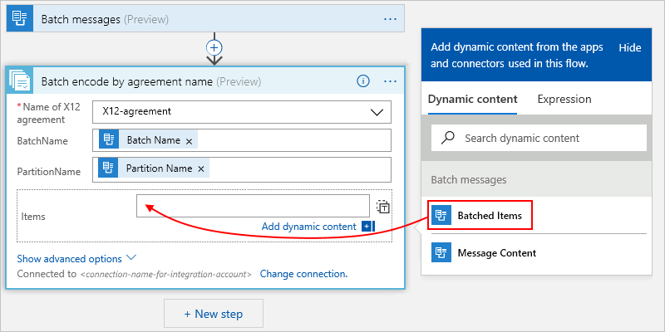Image resolution: width=665 pixels, height=332 pixels.
Task: Remove the Batch Name token
Action: [x=190, y=141]
